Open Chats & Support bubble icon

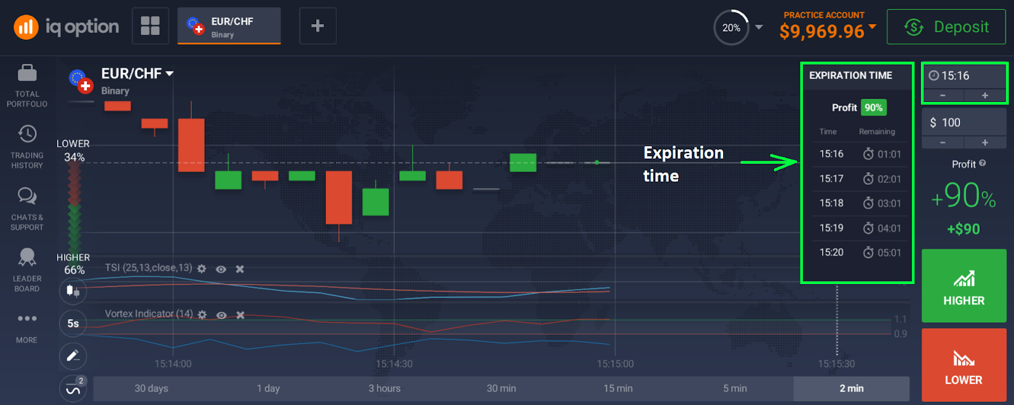[x=27, y=196]
